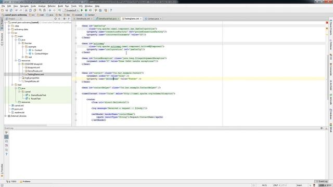Screen dimensions: 333x187
Task: Collapse the foo.bar package node
Action: tap(19, 43)
